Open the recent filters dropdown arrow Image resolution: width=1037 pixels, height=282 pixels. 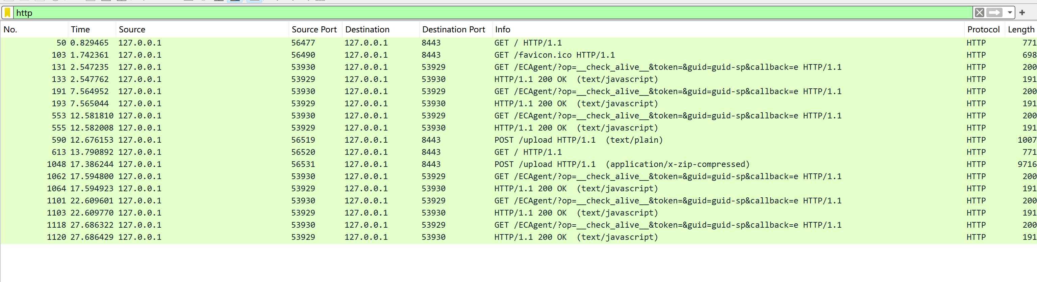coord(1010,13)
